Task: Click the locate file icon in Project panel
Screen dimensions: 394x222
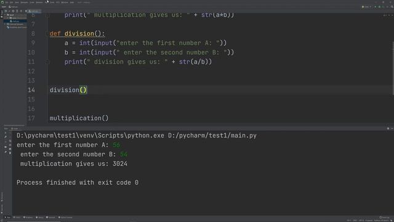Action: 13,11
